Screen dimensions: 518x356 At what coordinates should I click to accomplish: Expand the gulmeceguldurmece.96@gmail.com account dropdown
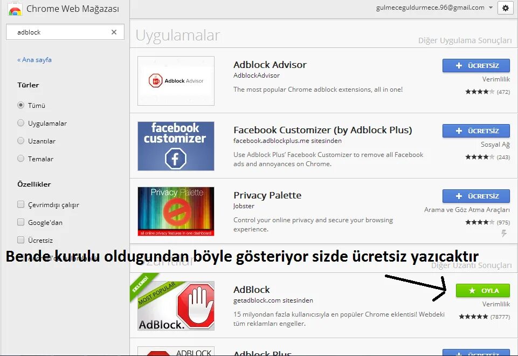[491, 8]
